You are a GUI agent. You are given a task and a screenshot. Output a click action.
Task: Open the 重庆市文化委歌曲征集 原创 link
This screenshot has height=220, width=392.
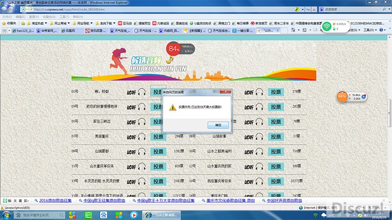[230, 200]
